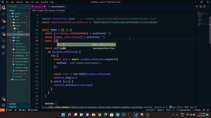This screenshot has width=211, height=118.
Task: Click the errors and warnings counter
Action: pyautogui.click(x=22, y=110)
